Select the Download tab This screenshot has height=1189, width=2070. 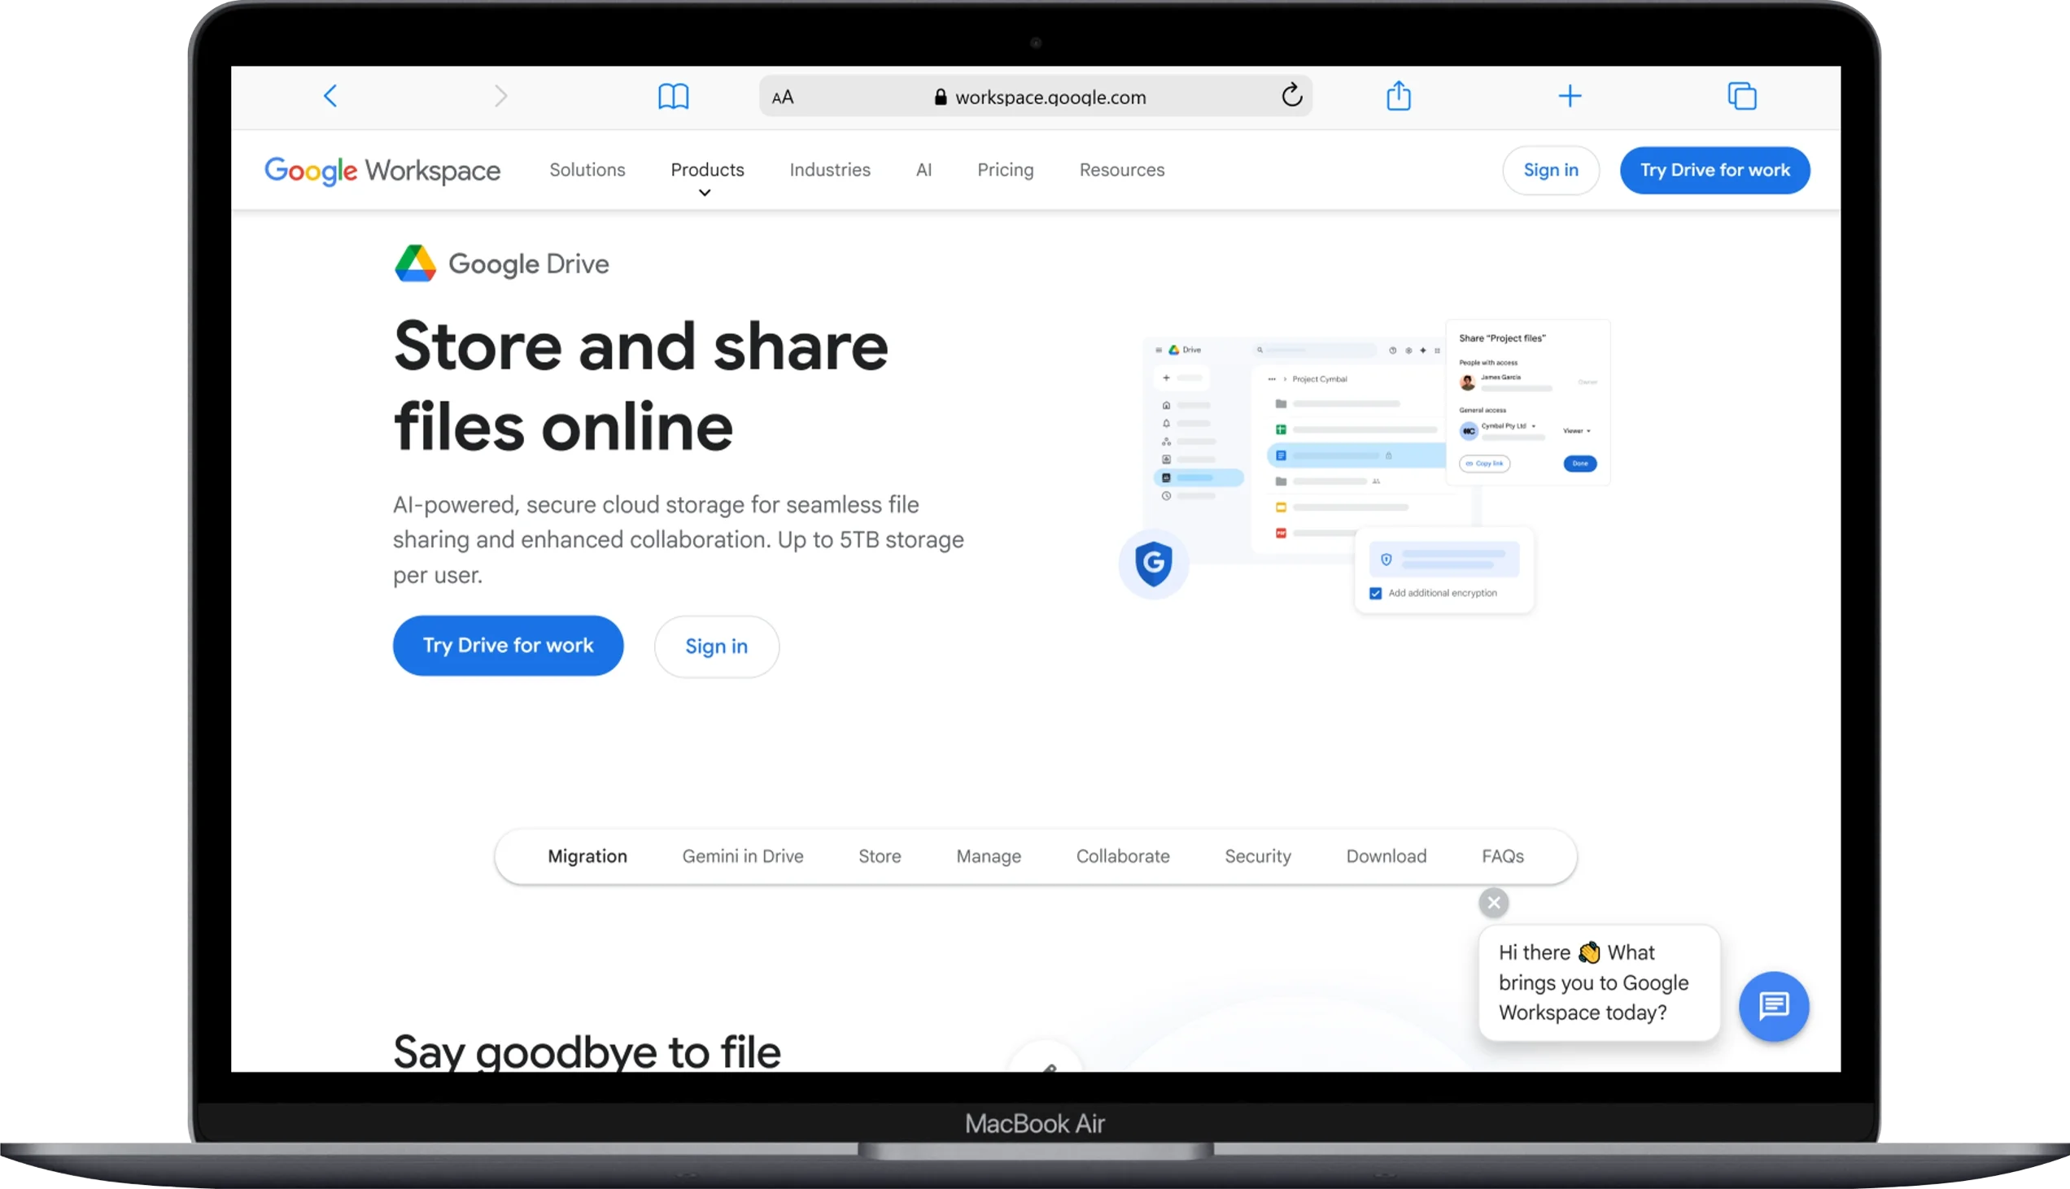[1386, 856]
